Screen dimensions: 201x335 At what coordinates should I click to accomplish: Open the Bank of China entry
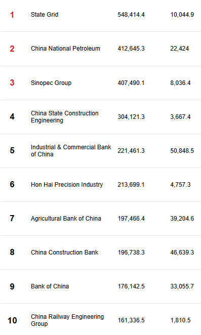pos(50,286)
